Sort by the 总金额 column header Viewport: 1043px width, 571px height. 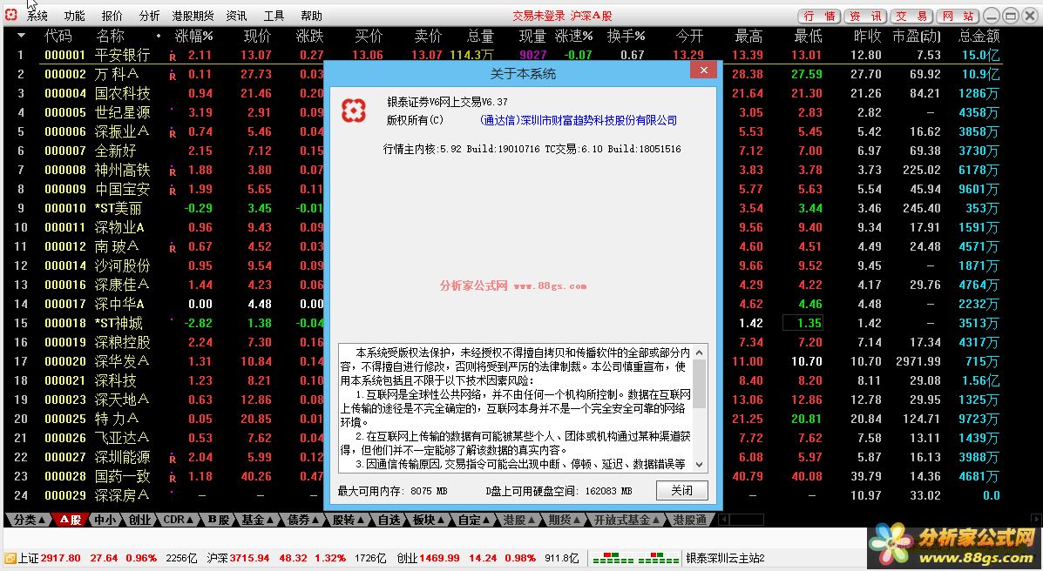pyautogui.click(x=979, y=36)
